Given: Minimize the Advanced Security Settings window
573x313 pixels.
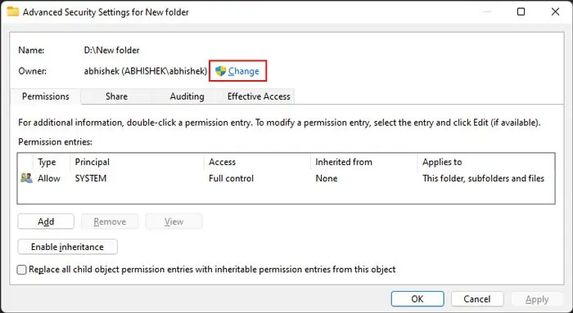Looking at the screenshot, I should click(487, 11).
